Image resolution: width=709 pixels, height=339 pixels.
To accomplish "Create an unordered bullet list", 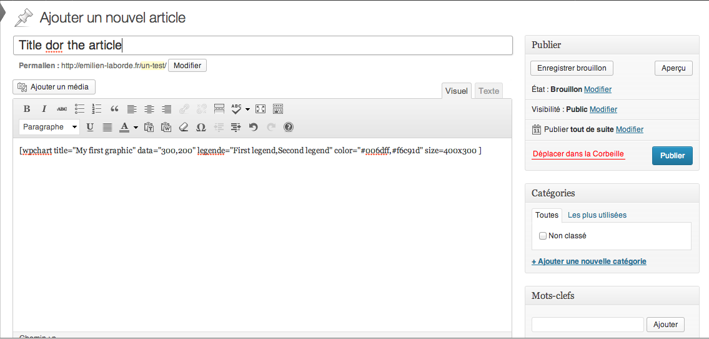I will (79, 109).
